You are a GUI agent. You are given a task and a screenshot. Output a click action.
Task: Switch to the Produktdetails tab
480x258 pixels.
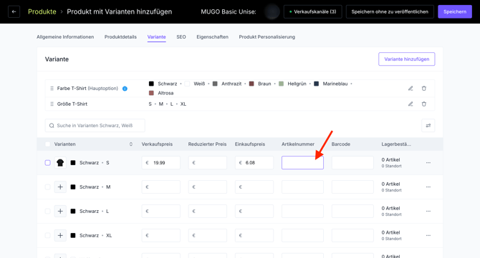pyautogui.click(x=120, y=37)
